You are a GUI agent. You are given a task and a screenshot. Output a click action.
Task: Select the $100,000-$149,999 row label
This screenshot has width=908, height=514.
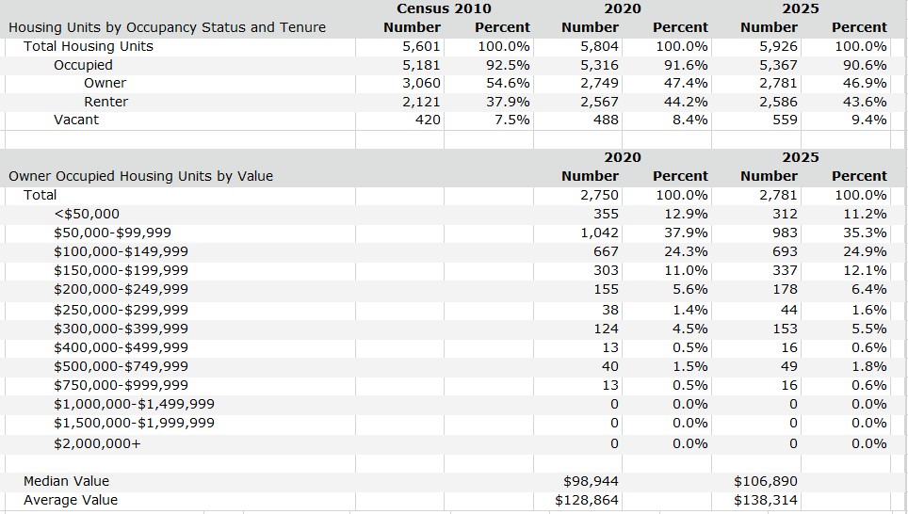[x=121, y=251]
